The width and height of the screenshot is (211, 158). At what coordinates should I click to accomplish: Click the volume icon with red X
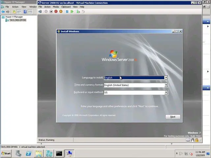191,154
